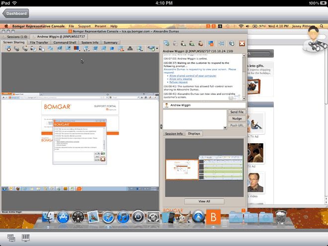The image size is (328, 246).
Task: Open the chat input dropdown arrow
Action: (x=225, y=128)
